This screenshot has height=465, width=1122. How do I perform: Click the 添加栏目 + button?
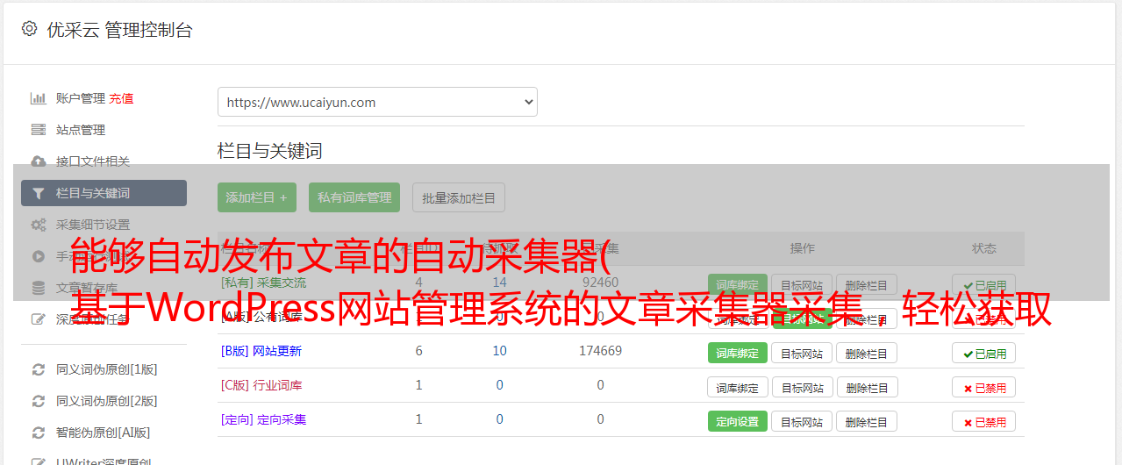[257, 197]
